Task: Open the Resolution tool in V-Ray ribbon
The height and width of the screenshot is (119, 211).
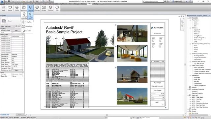Action: 23,8
